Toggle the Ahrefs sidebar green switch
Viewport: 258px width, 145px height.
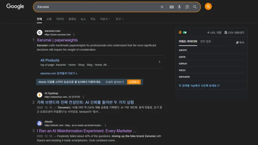(x=185, y=33)
